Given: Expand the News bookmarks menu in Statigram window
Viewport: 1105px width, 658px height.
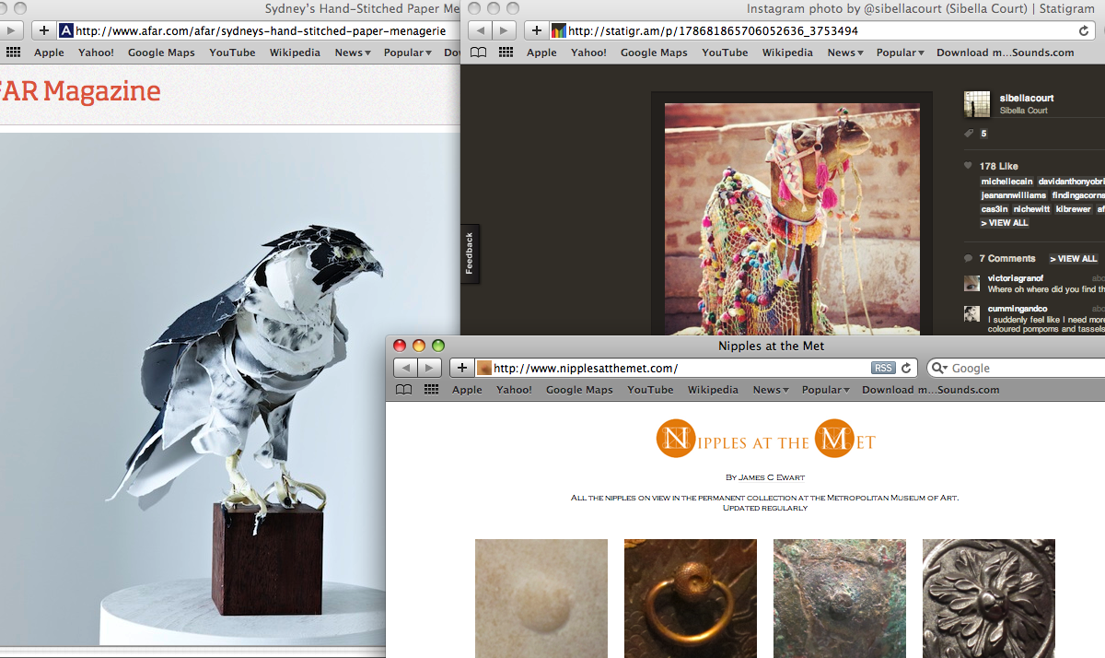Looking at the screenshot, I should point(844,53).
